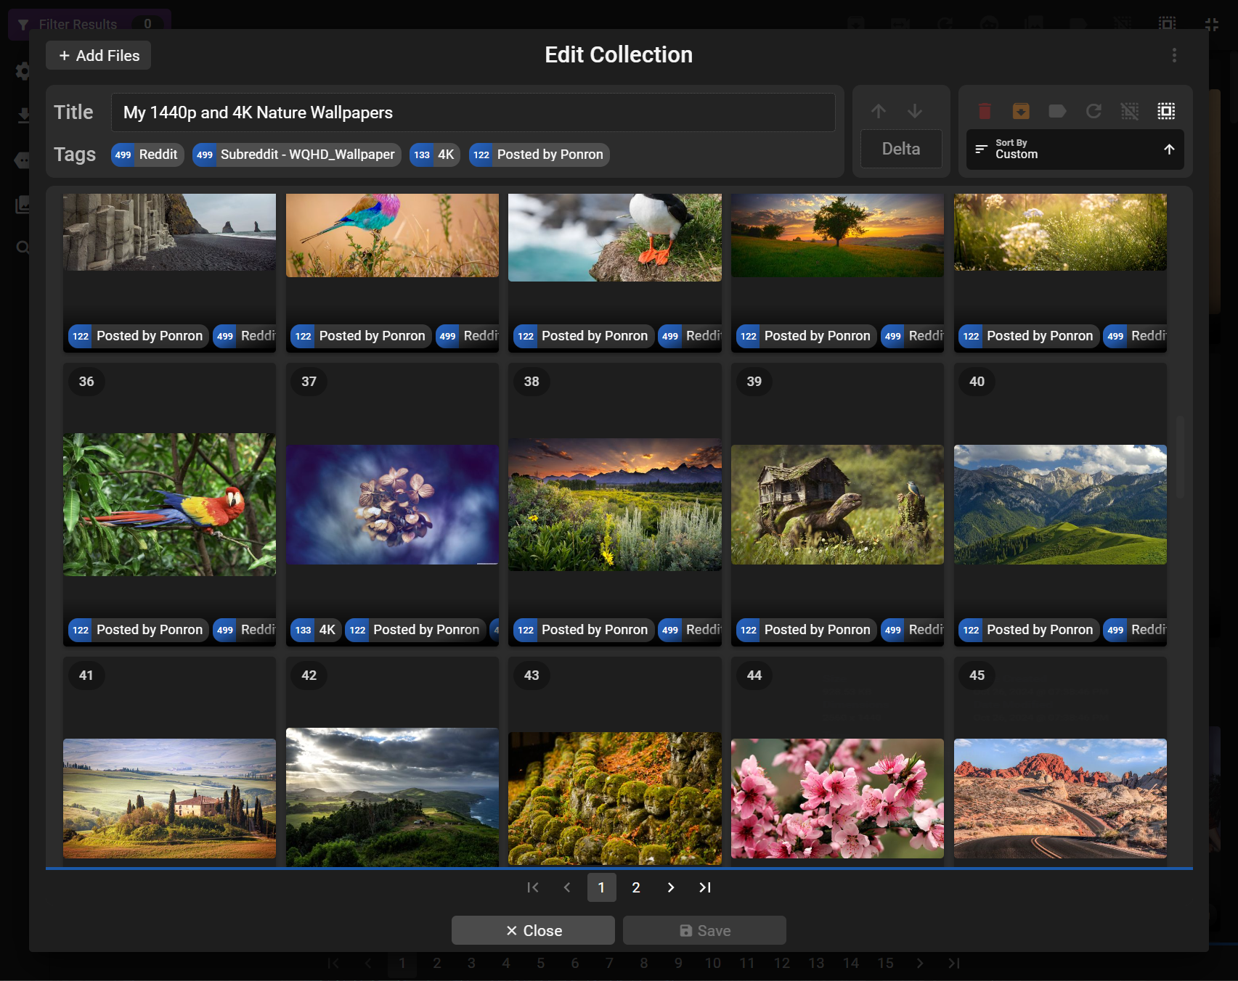Select the sunset tree thumbnail
This screenshot has height=981, width=1238.
[x=837, y=235]
